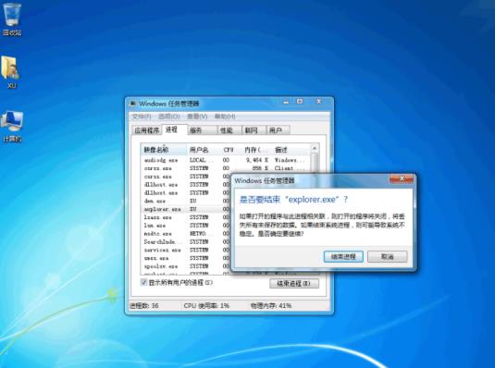Toggle 'show processes from all users' checkbox
Screen dimensions: 495x368
click(x=144, y=282)
